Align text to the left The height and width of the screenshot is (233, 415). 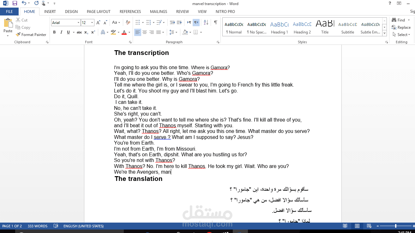(138, 32)
